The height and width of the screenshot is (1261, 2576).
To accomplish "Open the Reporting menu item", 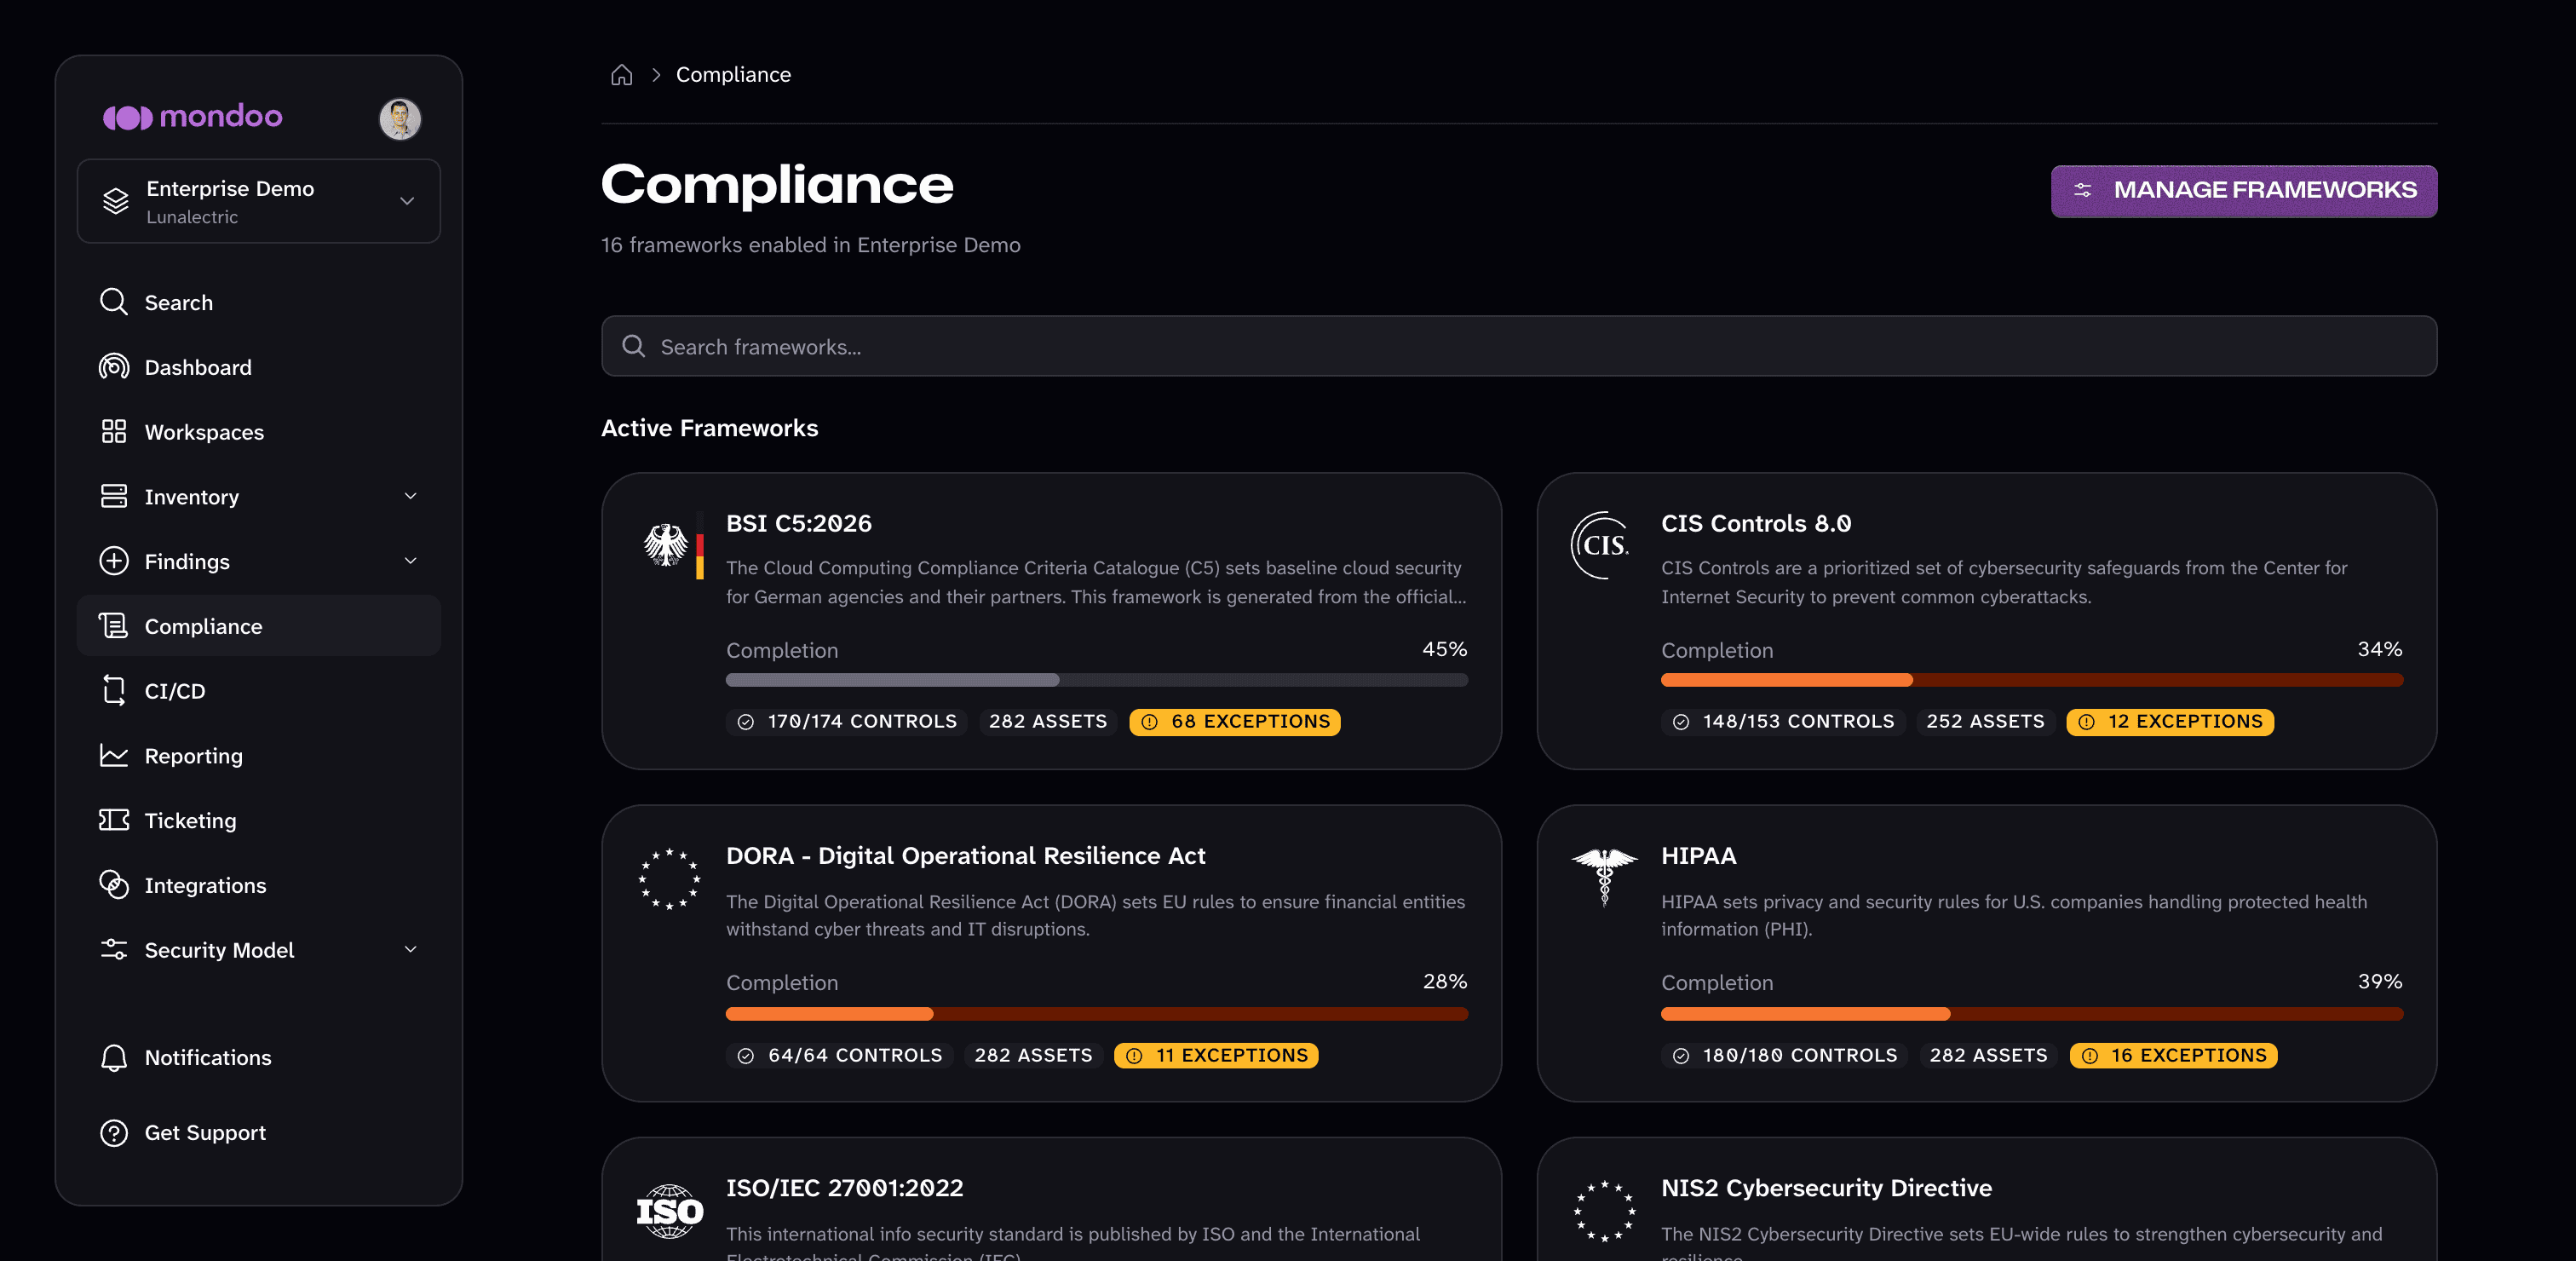I will pyautogui.click(x=259, y=755).
